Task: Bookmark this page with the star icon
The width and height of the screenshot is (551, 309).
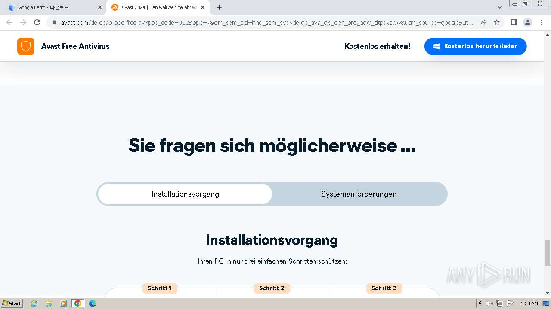Action: [497, 22]
